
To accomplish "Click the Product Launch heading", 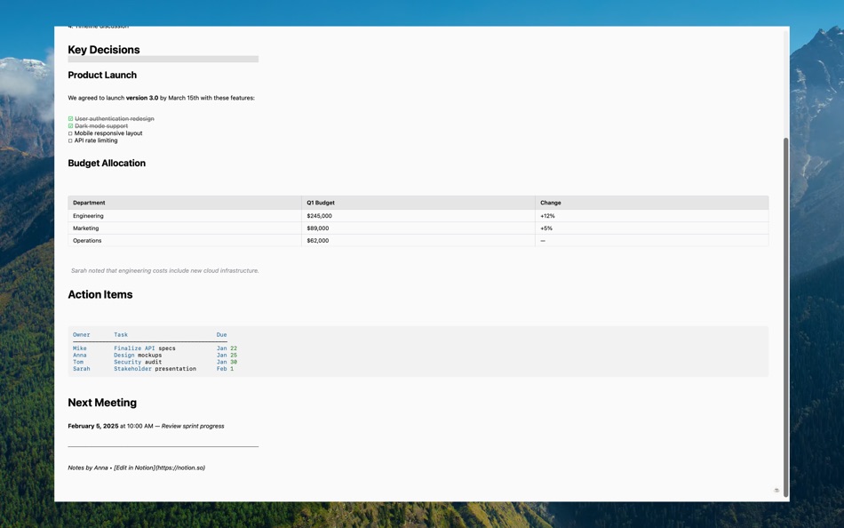I will coord(102,75).
